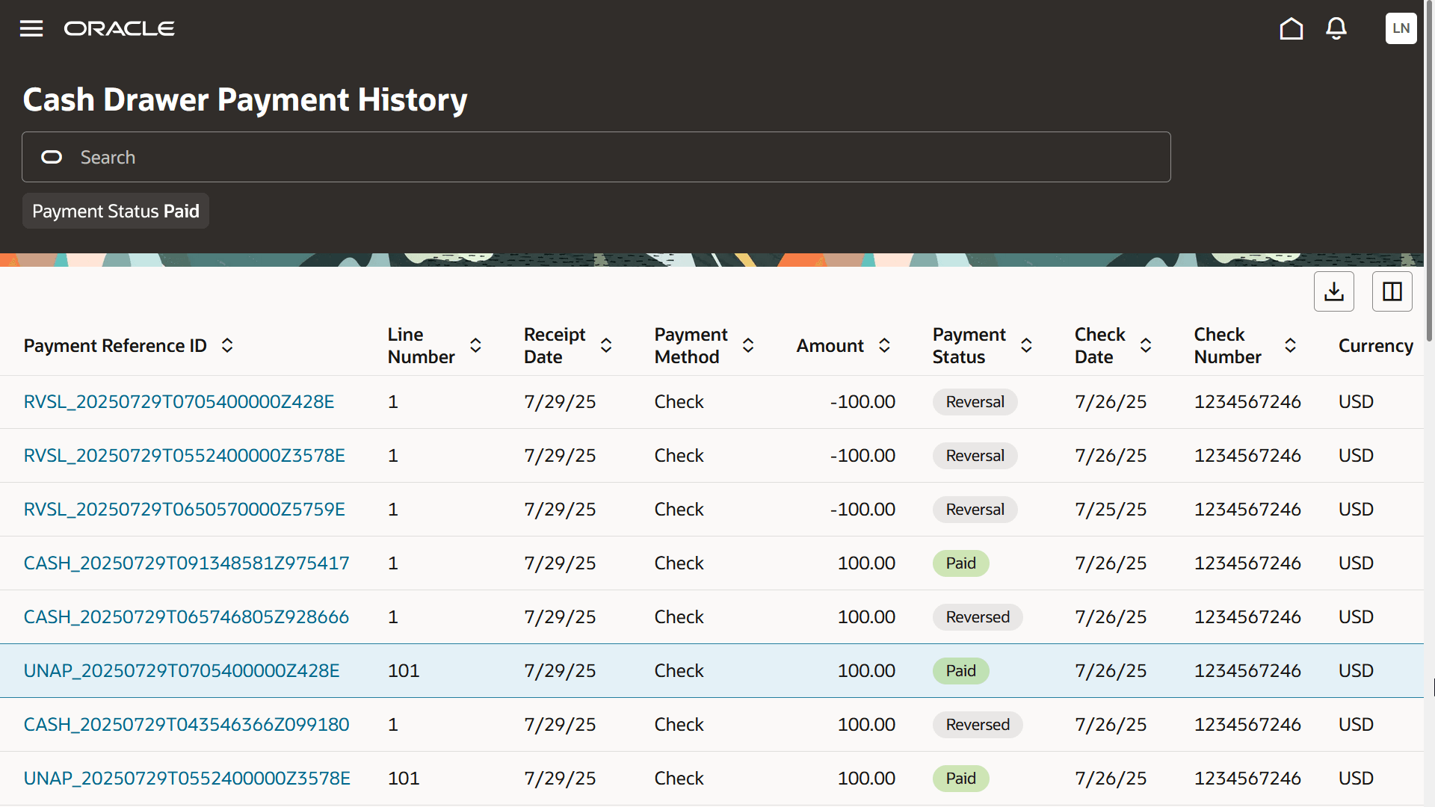Sort the Amount column
Viewport: 1435px width, 807px height.
(885, 345)
